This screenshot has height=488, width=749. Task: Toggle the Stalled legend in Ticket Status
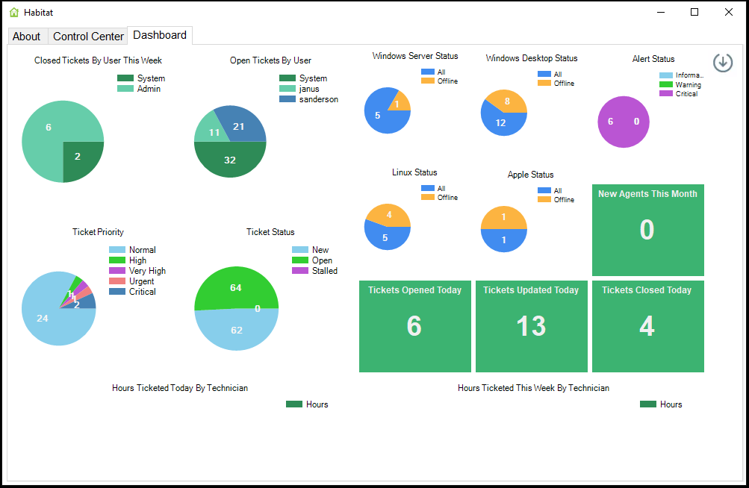(315, 271)
